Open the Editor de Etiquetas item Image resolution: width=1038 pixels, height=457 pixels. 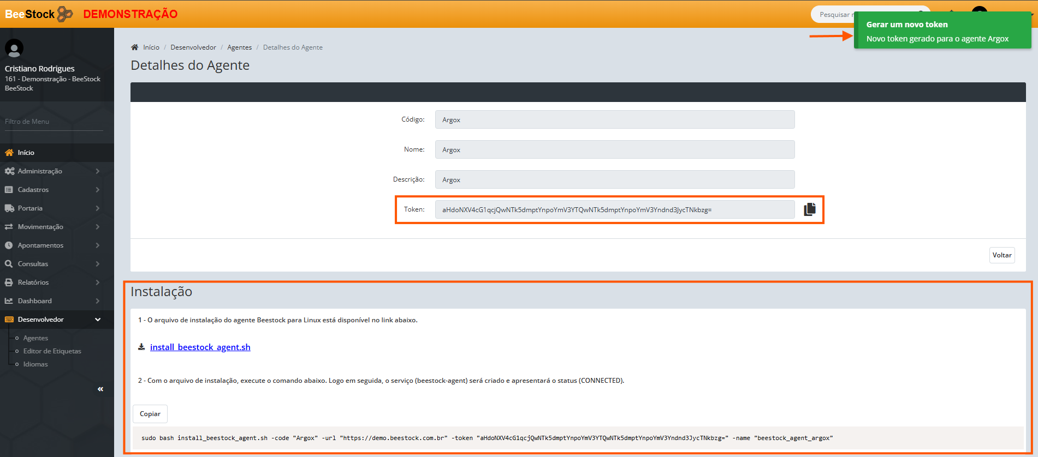52,351
